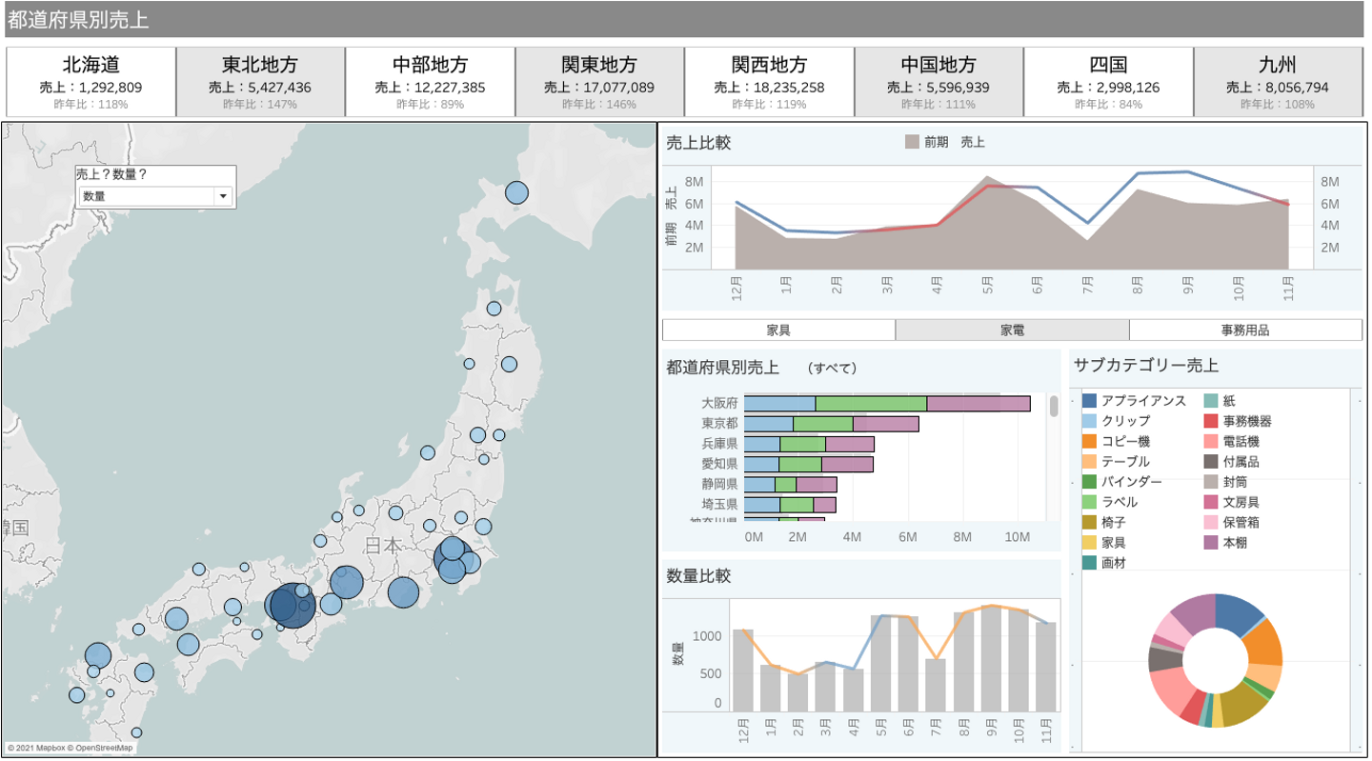Choose the 四国 region tile
The height and width of the screenshot is (761, 1372).
[1108, 81]
